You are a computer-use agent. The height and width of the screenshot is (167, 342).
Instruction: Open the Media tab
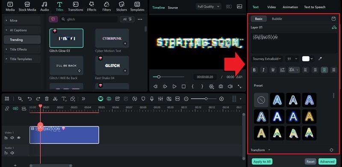tap(10, 6)
